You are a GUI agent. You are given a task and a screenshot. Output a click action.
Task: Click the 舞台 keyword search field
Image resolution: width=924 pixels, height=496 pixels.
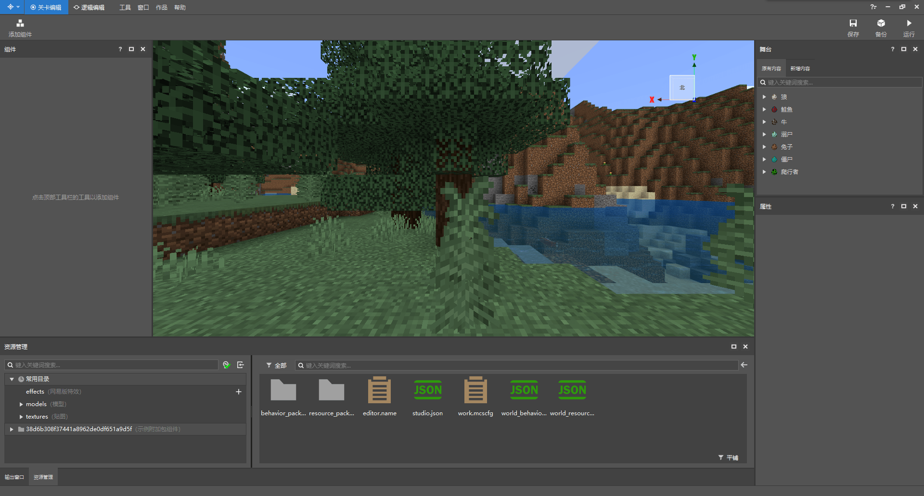839,82
